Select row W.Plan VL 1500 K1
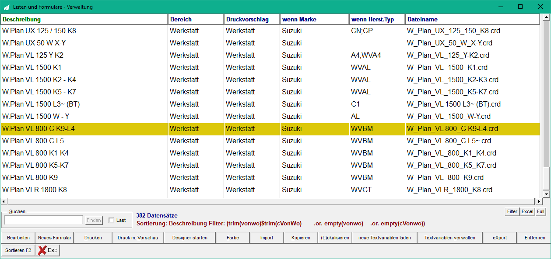The width and height of the screenshot is (551, 259). [270, 68]
